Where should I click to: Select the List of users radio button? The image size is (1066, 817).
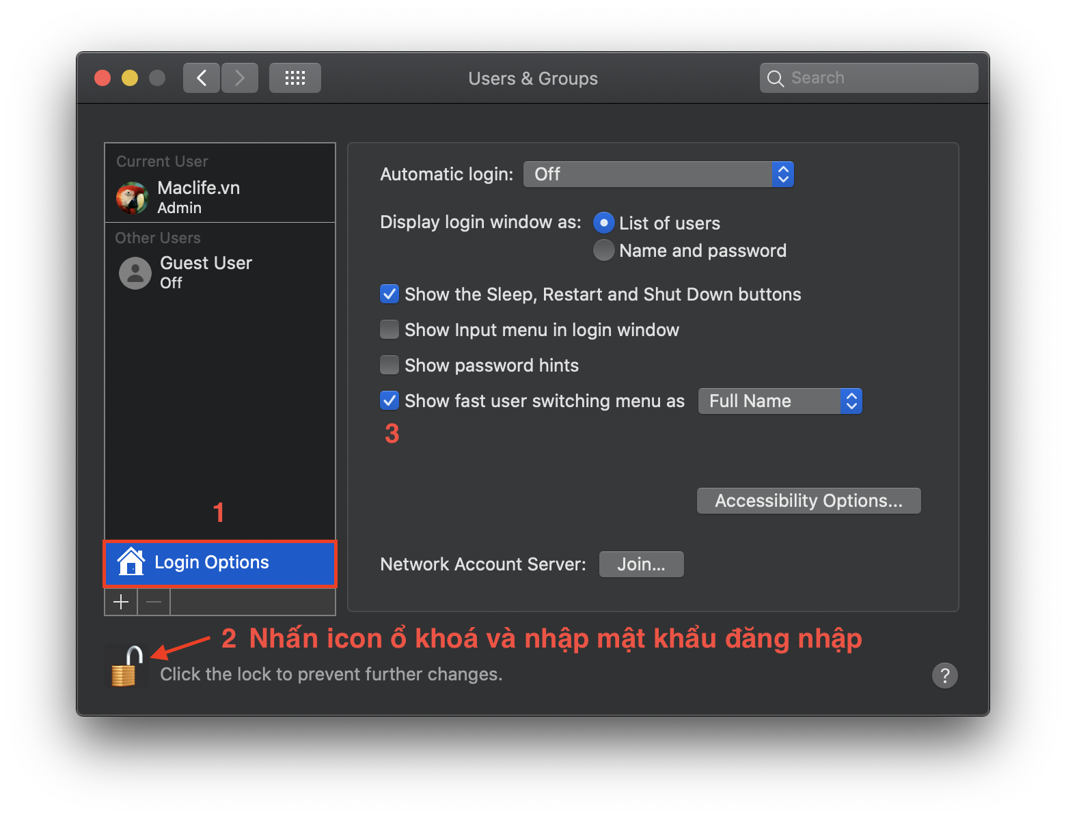click(x=603, y=223)
